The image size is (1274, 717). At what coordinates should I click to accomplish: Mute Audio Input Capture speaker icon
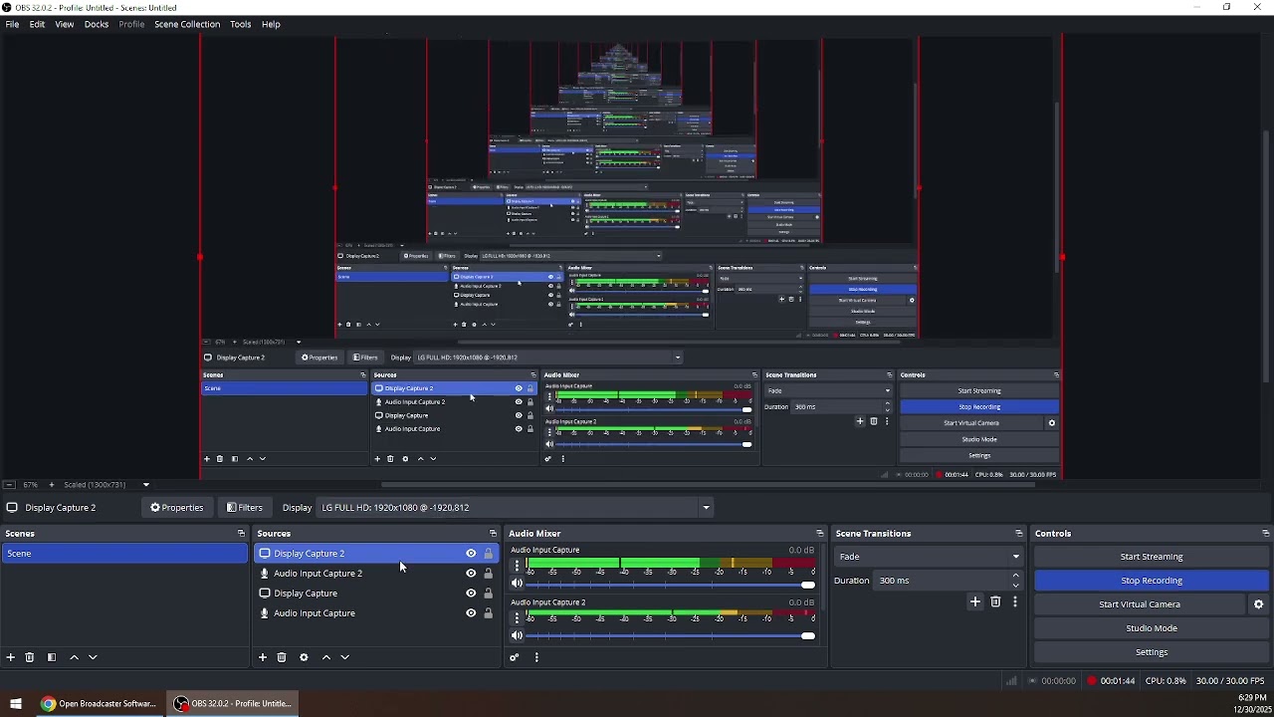517,584
